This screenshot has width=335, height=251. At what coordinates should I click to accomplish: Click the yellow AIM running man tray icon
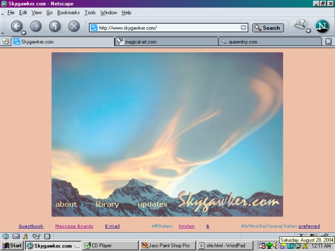[x=305, y=246]
